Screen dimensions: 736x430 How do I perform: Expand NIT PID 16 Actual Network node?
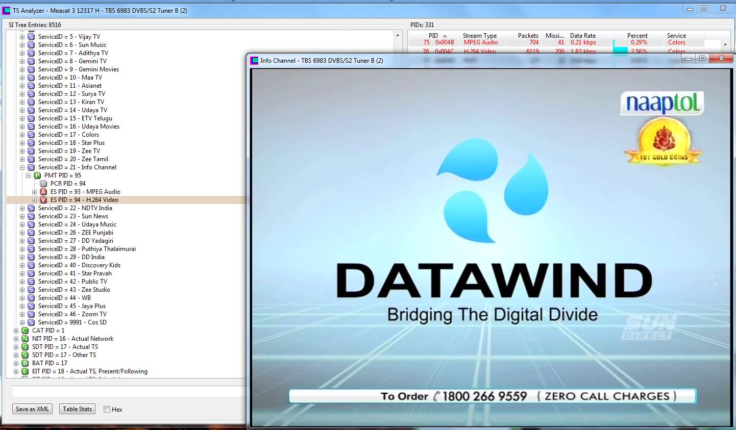(16, 339)
